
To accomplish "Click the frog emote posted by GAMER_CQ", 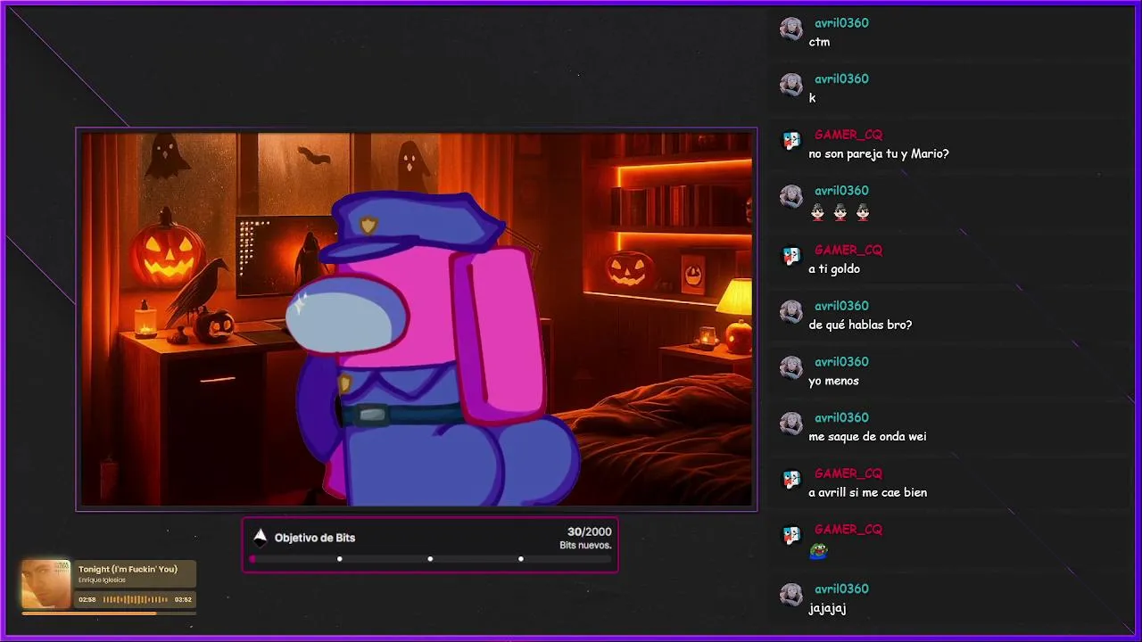I will coord(818,551).
